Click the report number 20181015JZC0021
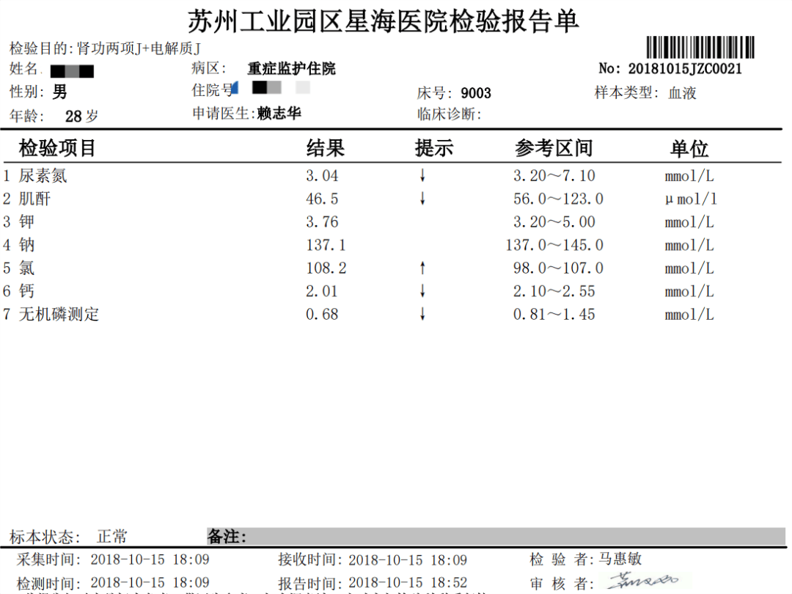Screen dimensions: 792x594 point(685,69)
